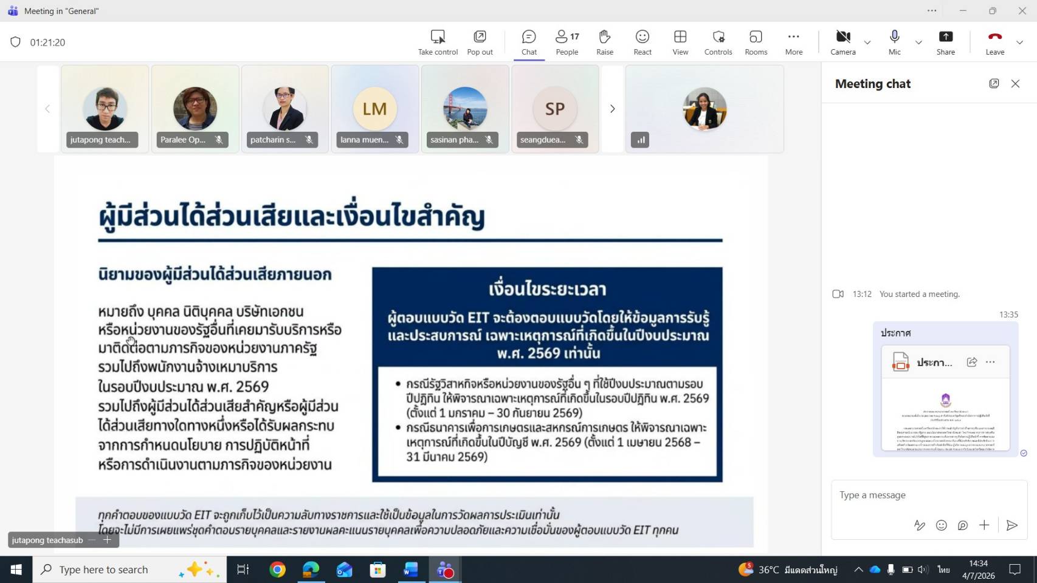Open emoji picker in message box
This screenshot has height=583, width=1037.
[x=941, y=525]
